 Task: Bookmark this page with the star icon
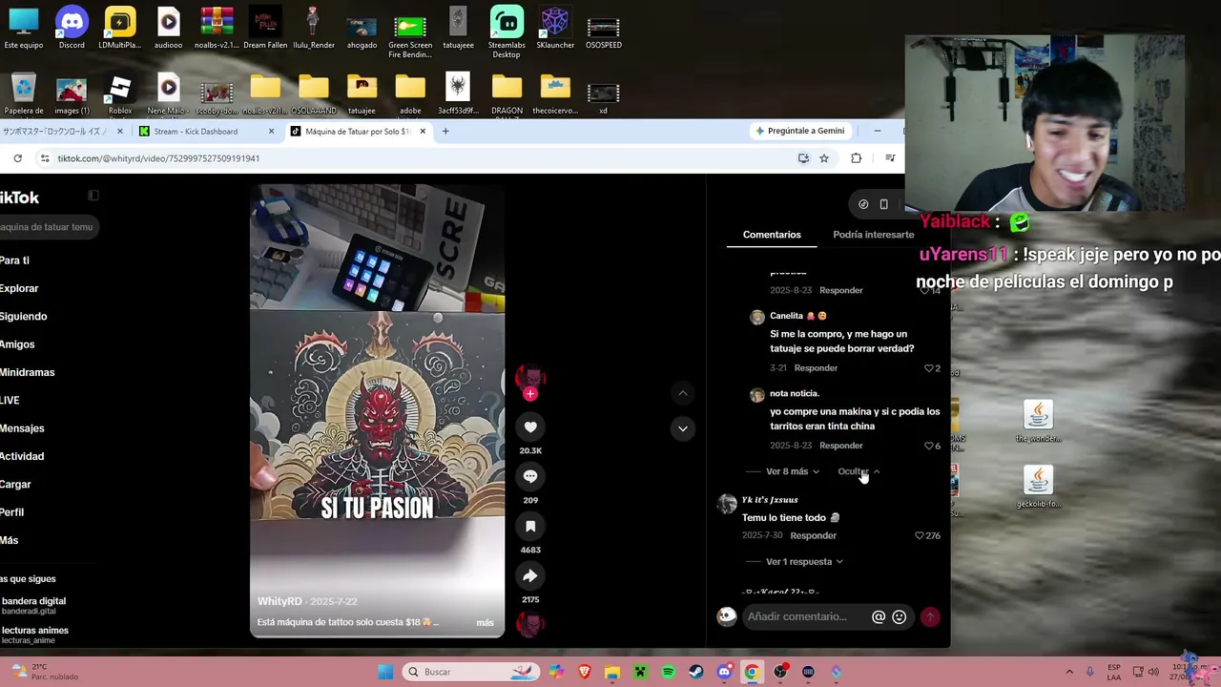point(824,158)
